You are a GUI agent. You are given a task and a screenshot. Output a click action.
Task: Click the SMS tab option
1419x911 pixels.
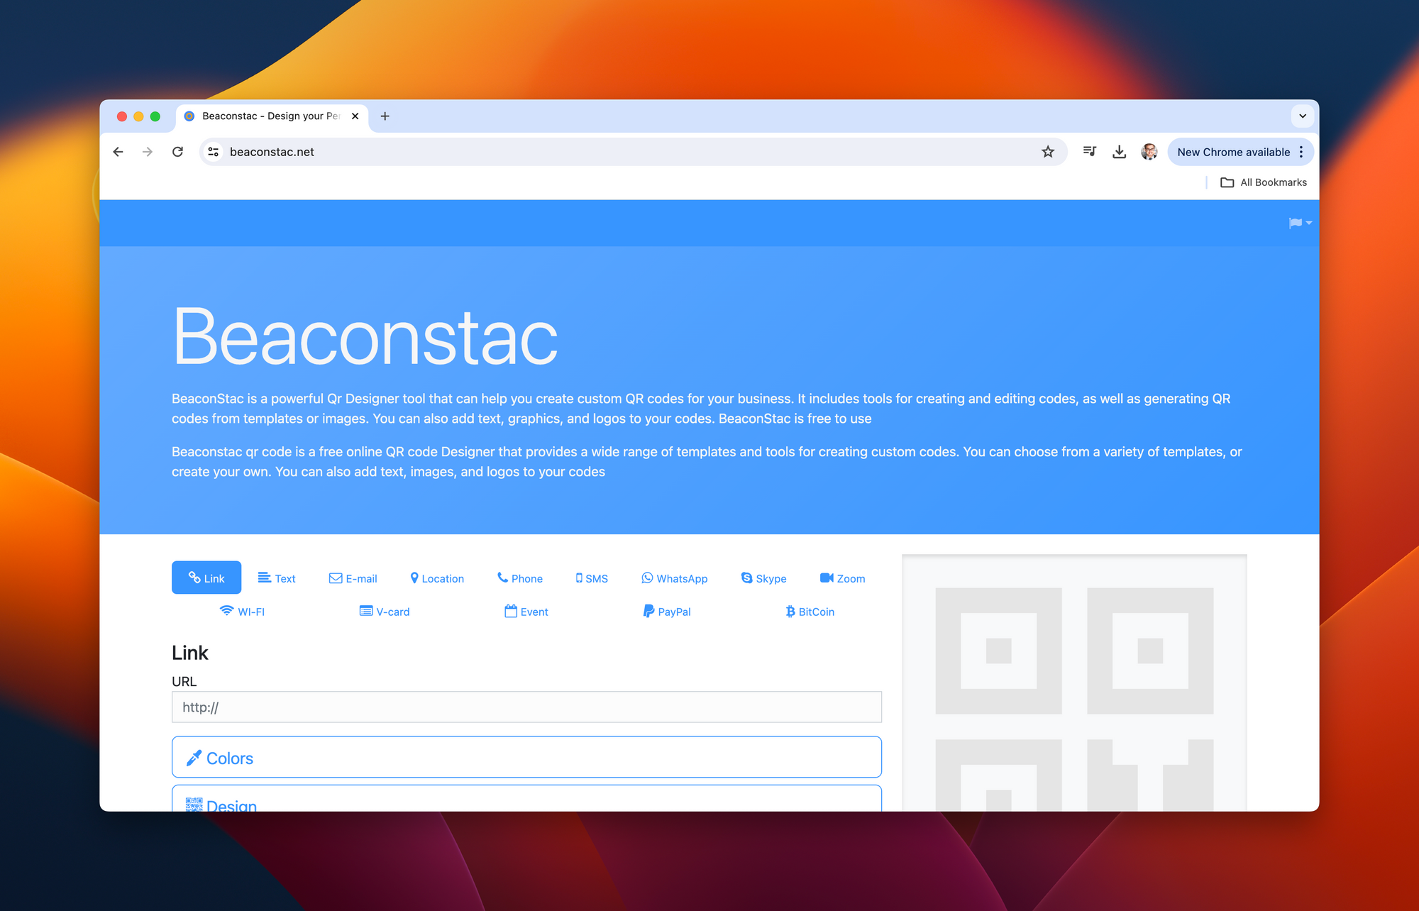tap(590, 578)
